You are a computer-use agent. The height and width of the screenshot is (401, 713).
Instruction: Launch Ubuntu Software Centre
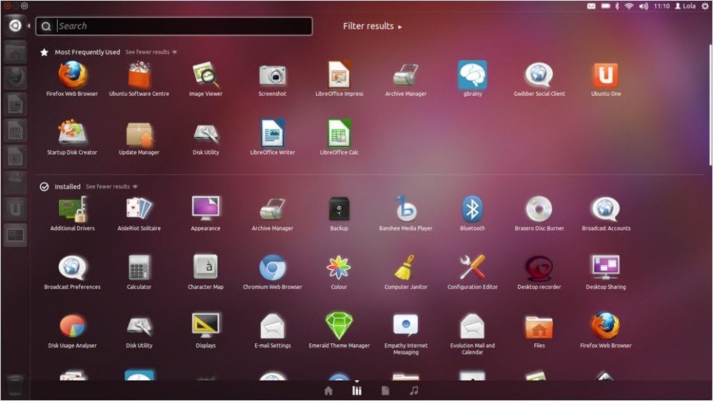pyautogui.click(x=139, y=75)
